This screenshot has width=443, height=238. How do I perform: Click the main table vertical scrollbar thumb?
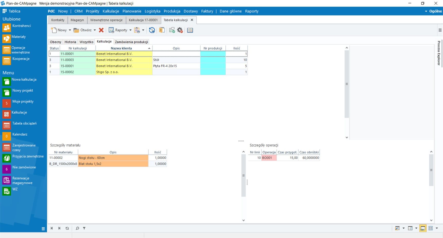[x=347, y=84]
